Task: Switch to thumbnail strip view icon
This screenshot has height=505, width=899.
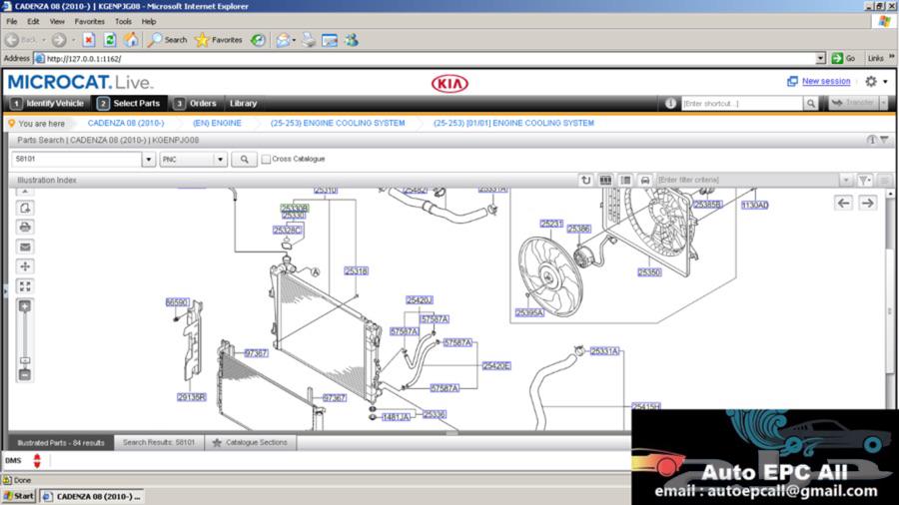Action: coord(605,180)
